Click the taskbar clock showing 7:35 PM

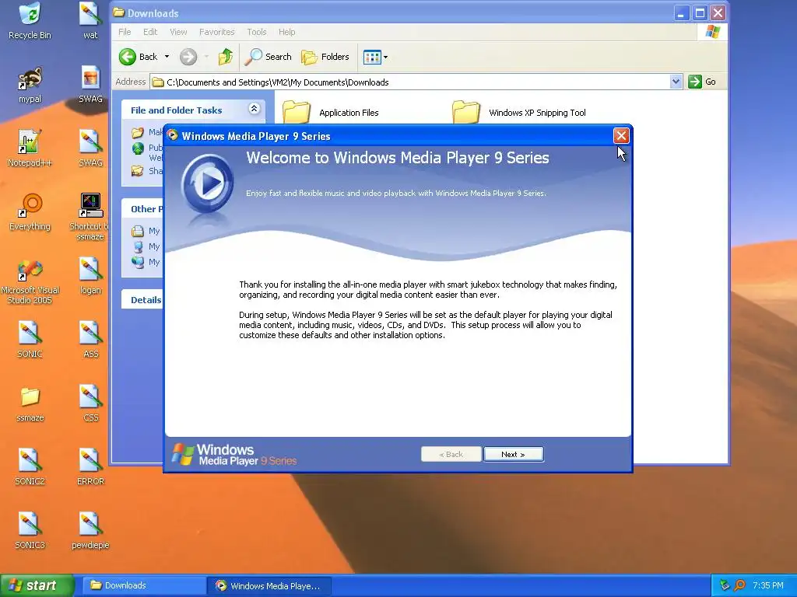(x=768, y=585)
